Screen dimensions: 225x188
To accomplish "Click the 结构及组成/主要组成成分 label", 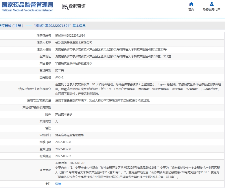I will coord(35,89).
